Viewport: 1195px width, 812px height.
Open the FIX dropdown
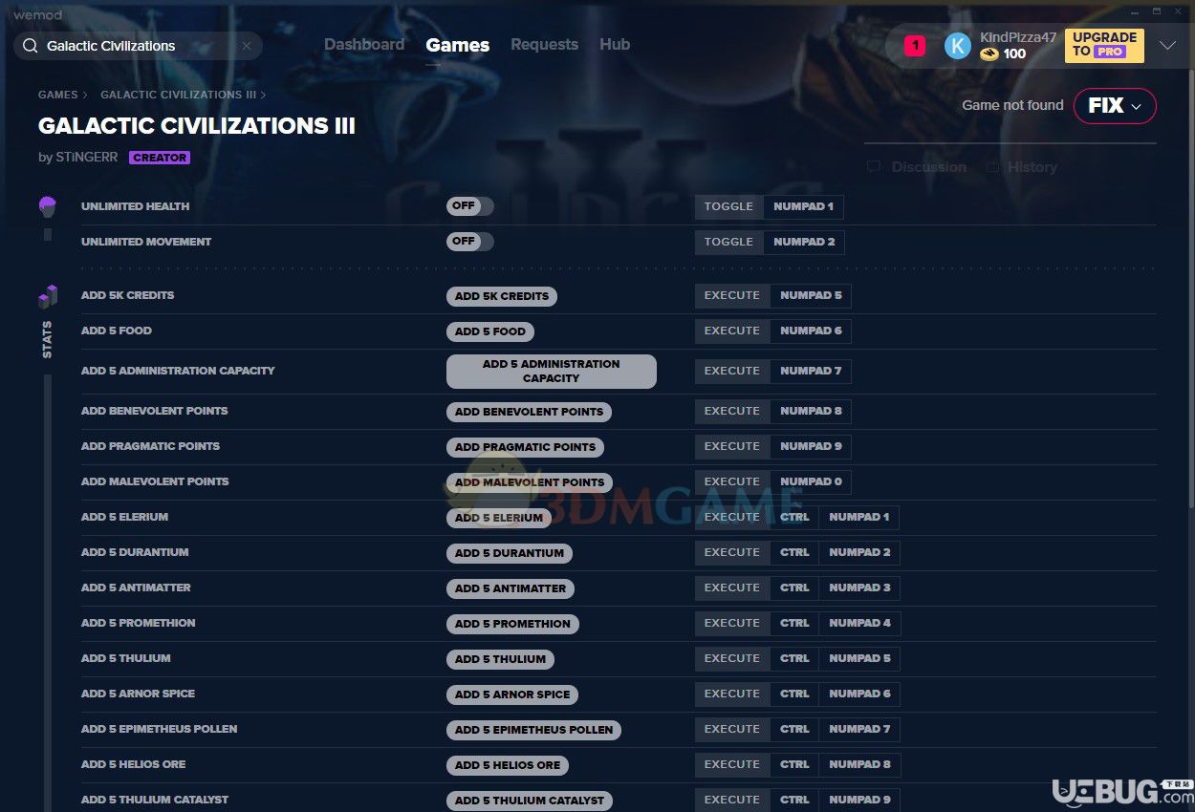point(1115,106)
